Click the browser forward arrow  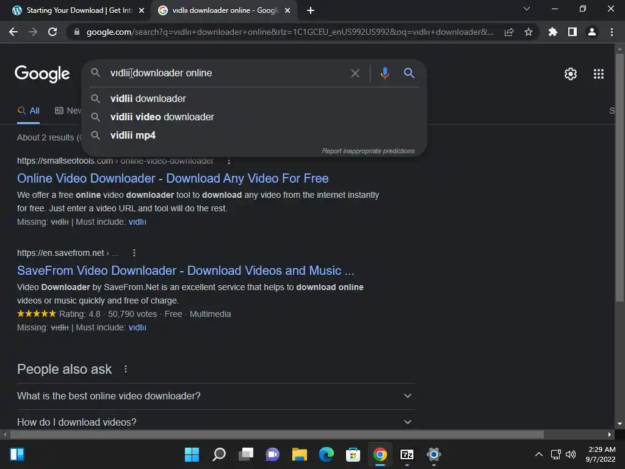tap(33, 32)
